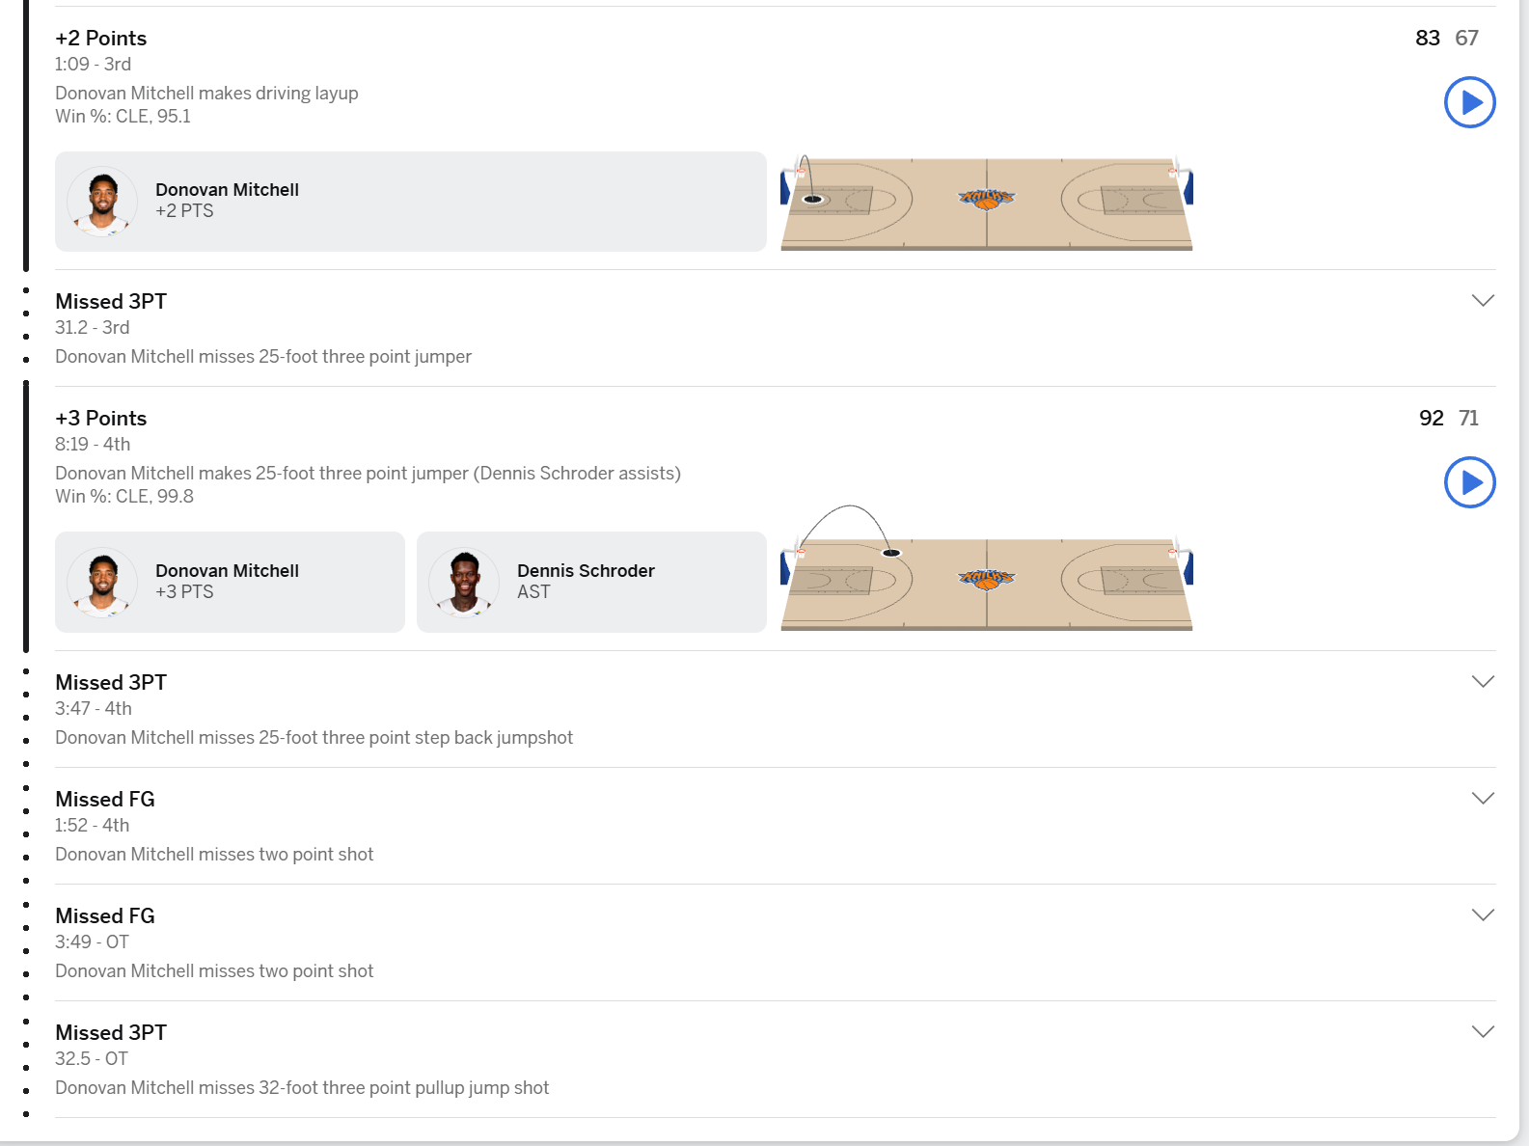Image resolution: width=1529 pixels, height=1146 pixels.
Task: Play video of Mitchell's 25-foot three pointer
Action: (x=1469, y=482)
